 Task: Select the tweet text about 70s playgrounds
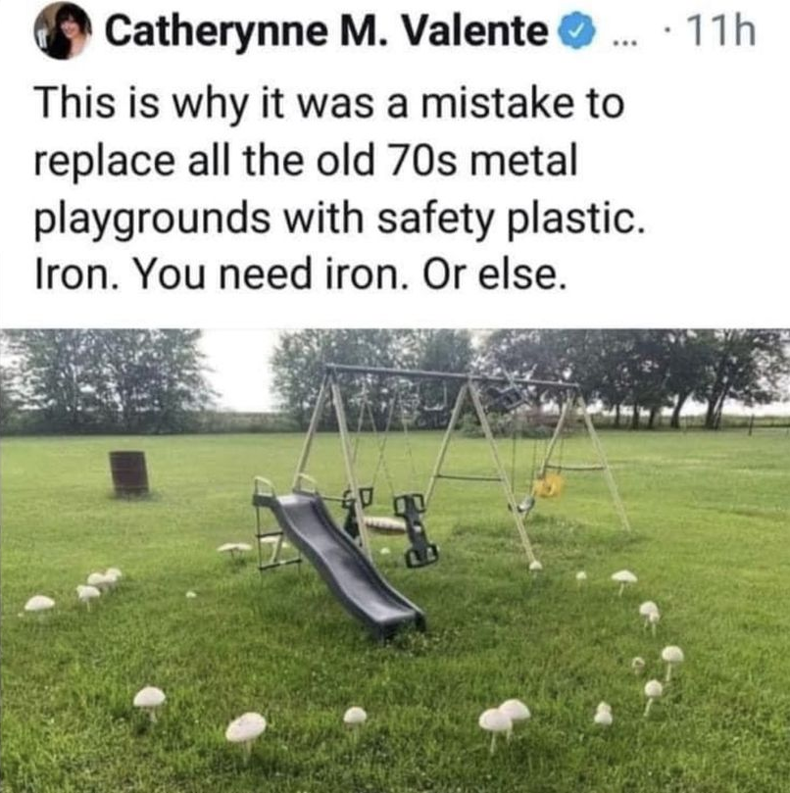coord(339,189)
